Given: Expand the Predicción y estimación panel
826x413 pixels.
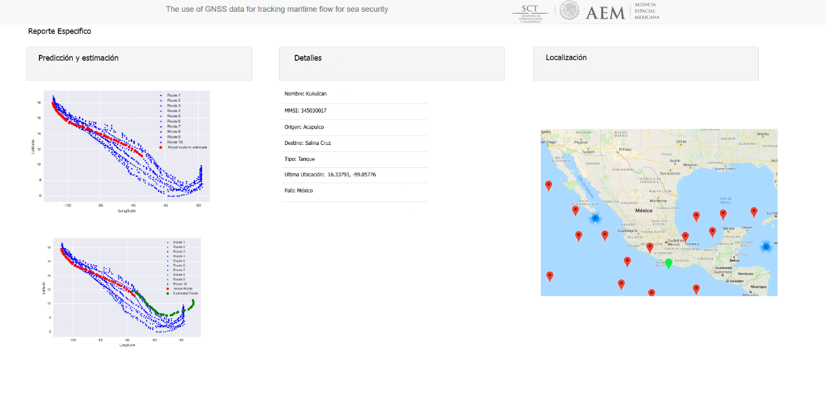Looking at the screenshot, I should click(x=80, y=58).
